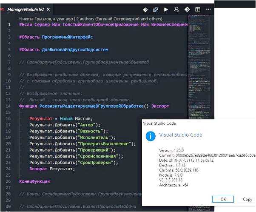Screen dimensions: 256x212
Task: Click the code minimap overview
Action: (x=199, y=67)
